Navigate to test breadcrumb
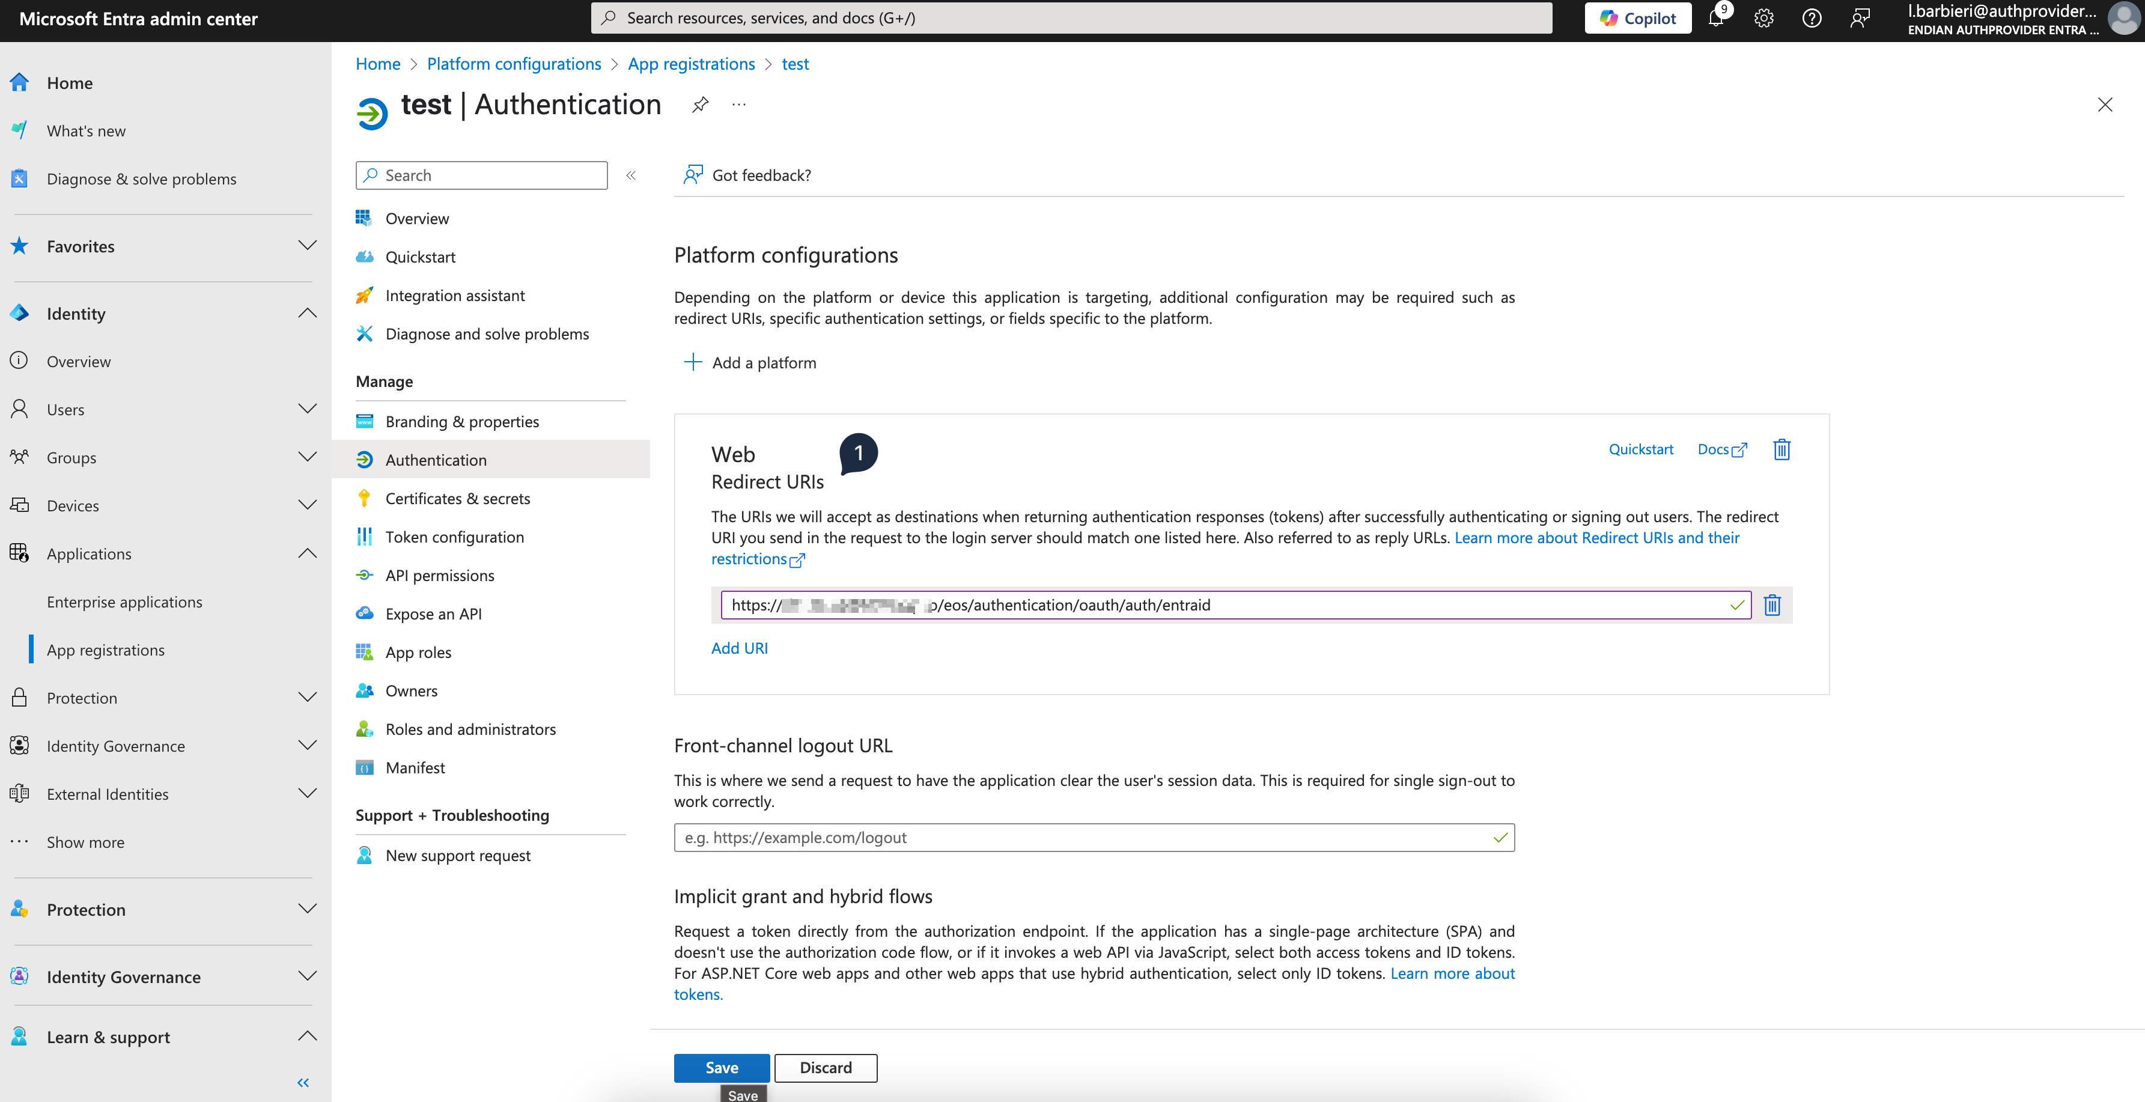2145x1102 pixels. [x=796, y=64]
